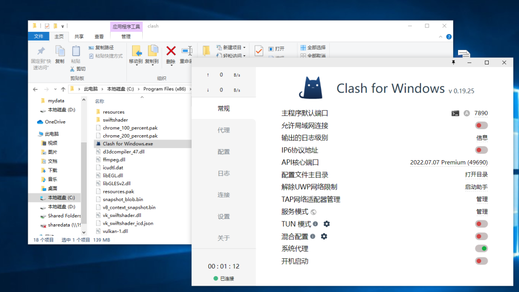Pin the Clash window on top
Screen dimensions: 519x292
(x=454, y=63)
